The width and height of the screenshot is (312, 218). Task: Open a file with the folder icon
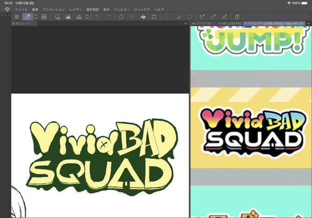pos(68,17)
